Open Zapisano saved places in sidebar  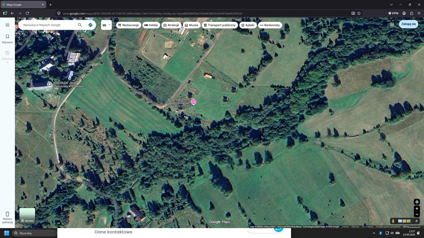pyautogui.click(x=7, y=39)
